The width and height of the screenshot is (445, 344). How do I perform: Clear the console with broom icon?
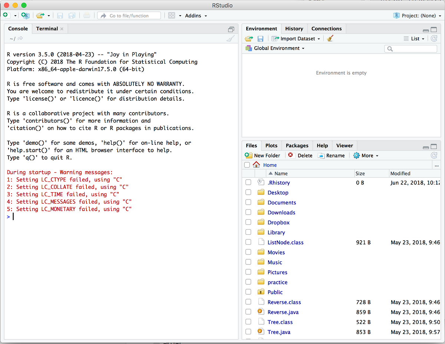231,39
